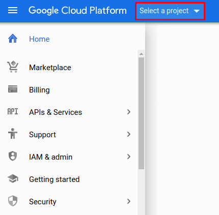Viewport: 219px width, 215px height.
Task: Click the Google Cloud Platform title
Action: click(x=77, y=11)
